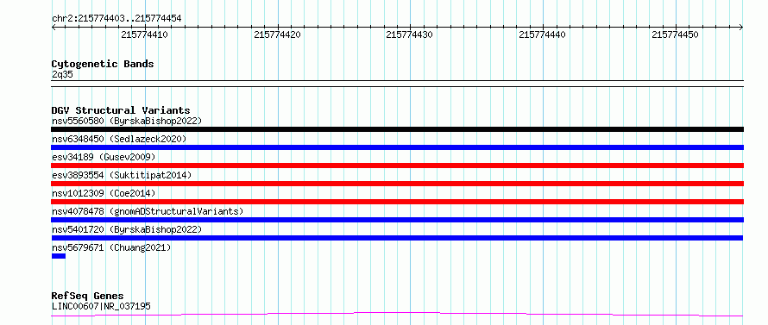
Task: Select the LINC00607|NR_037195 gene label
Action: [101, 306]
